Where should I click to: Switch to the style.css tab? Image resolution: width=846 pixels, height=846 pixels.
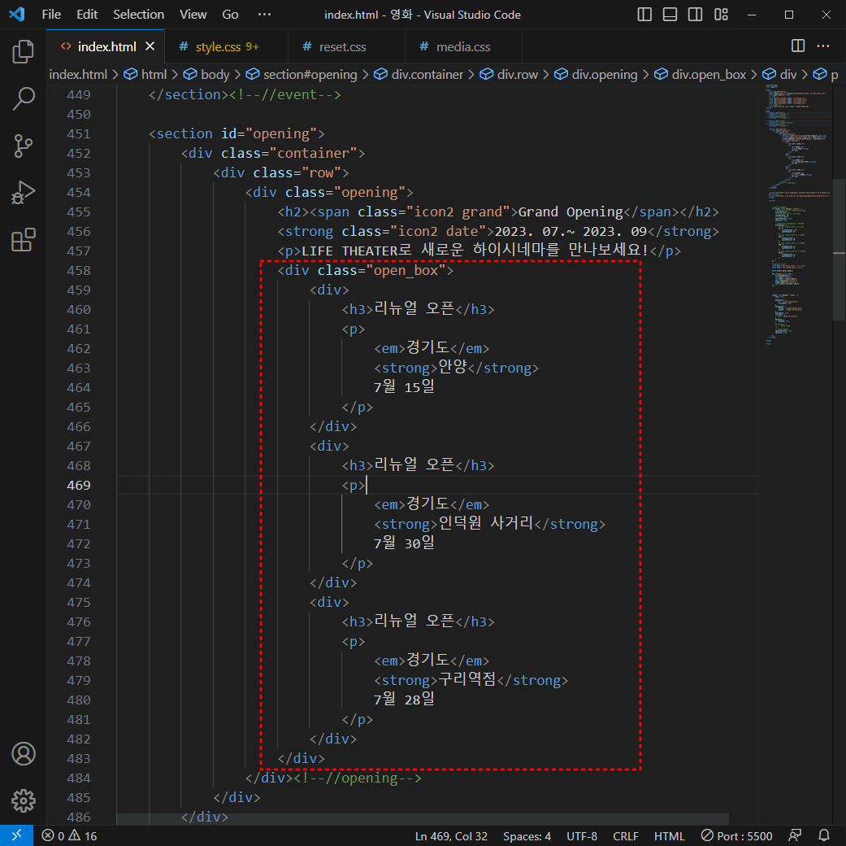(x=226, y=46)
